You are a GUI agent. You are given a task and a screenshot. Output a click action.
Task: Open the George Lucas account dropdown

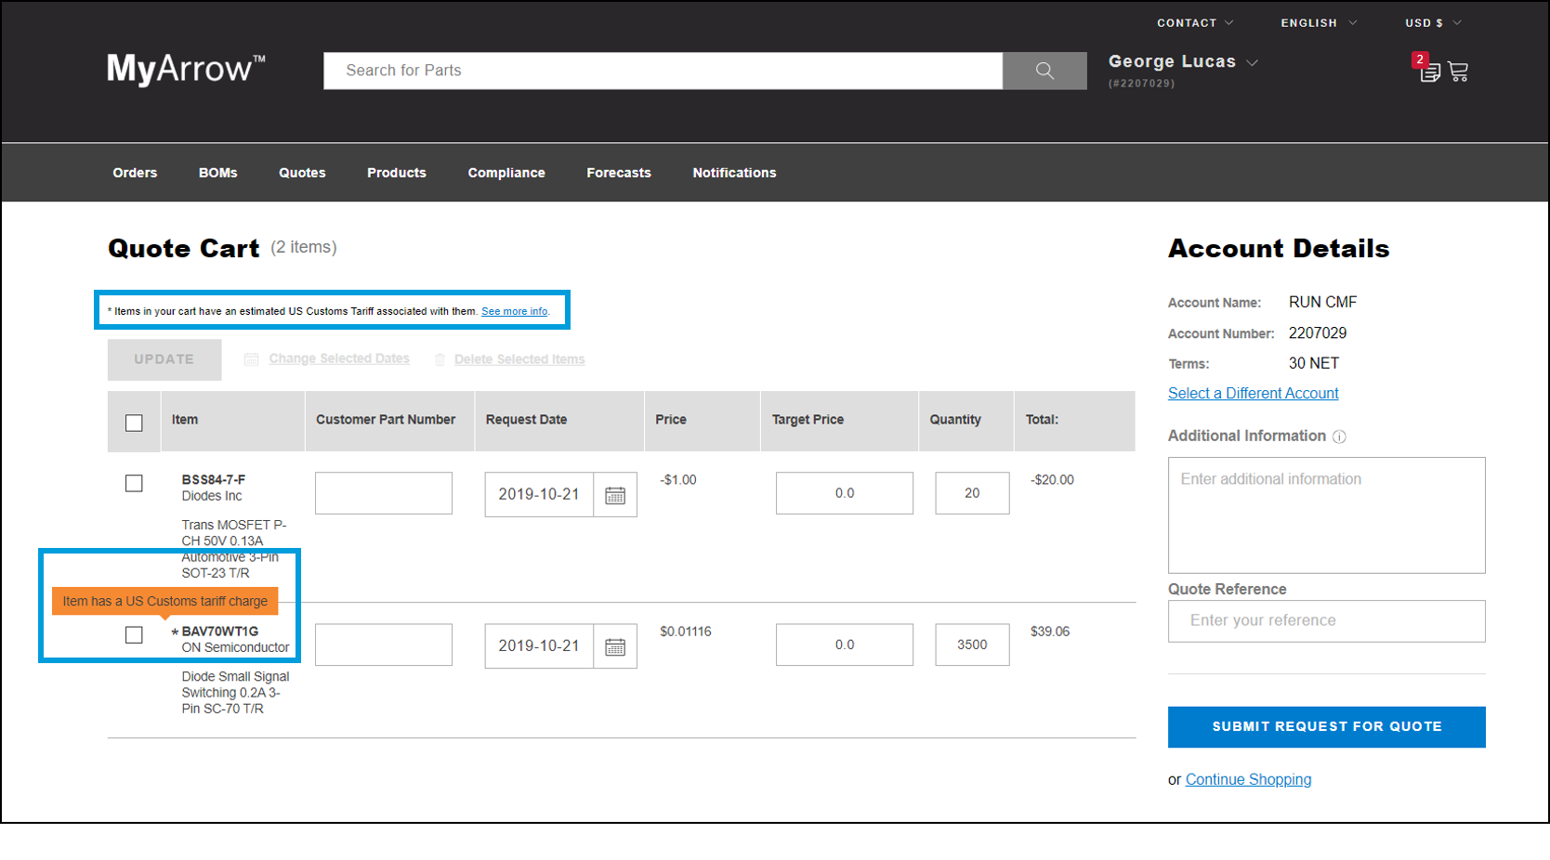pyautogui.click(x=1182, y=62)
